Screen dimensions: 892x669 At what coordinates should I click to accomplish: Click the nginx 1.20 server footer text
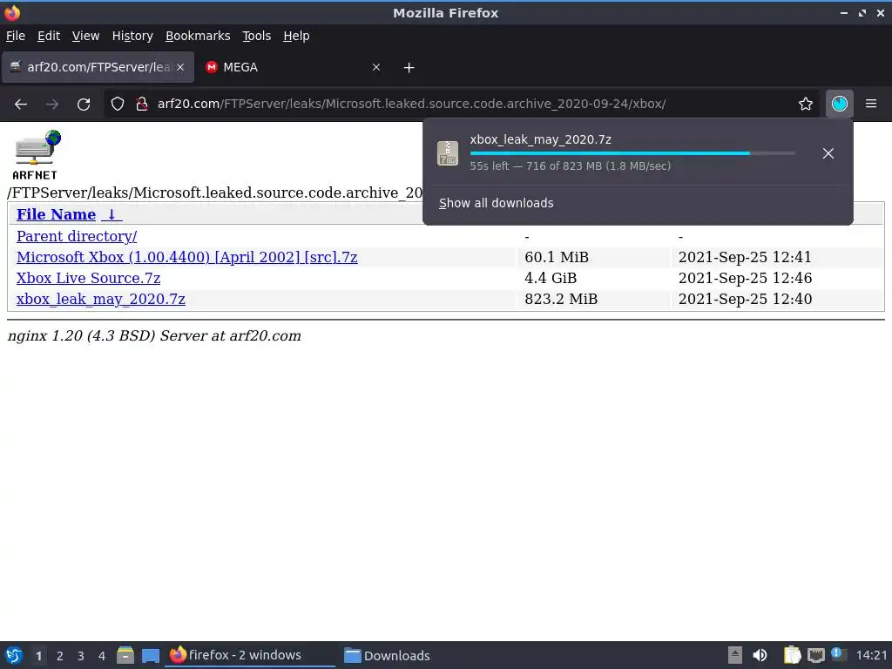click(x=154, y=335)
